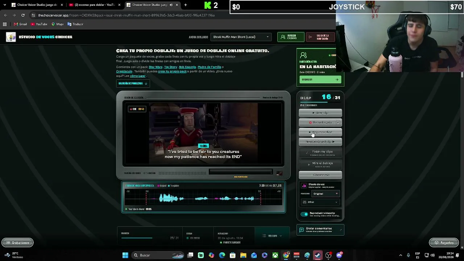Open the Windows Start menu
Image resolution: width=464 pixels, height=261 pixels.
[125, 255]
